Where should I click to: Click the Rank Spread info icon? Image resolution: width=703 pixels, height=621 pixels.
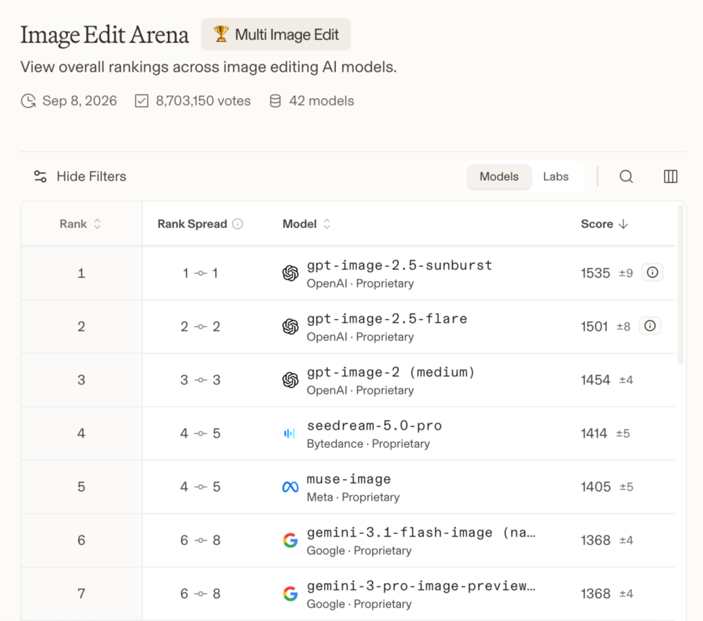[238, 224]
